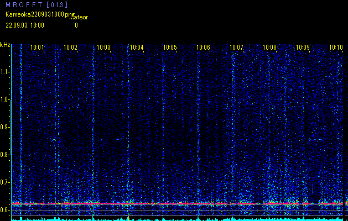This screenshot has width=348, height=221.
Task: Click the 0.8 frequency axis label
Action: coord(4,155)
